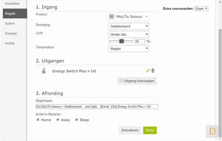Open the Extra voorwaarden dropdown
The image size is (222, 141).
(x=202, y=9)
